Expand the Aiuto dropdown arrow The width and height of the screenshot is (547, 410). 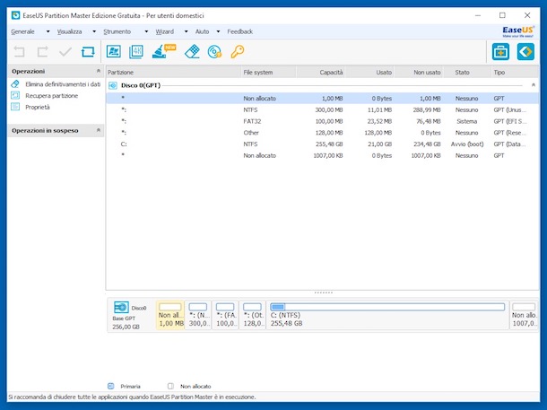click(218, 31)
